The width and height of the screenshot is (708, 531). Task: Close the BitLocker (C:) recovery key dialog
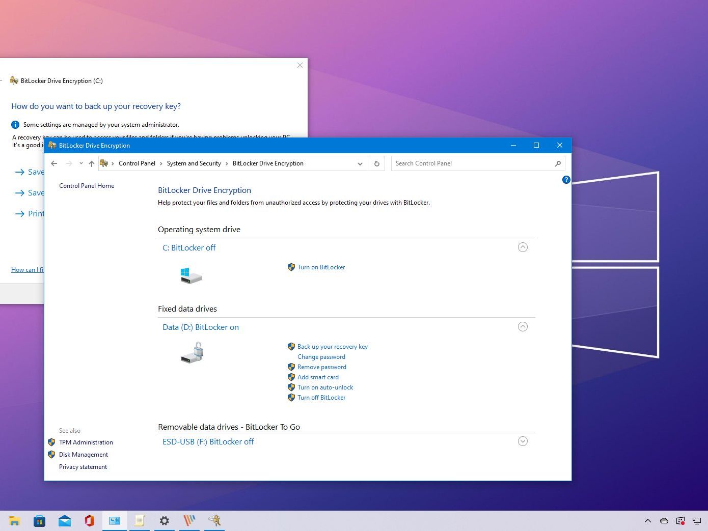(300, 65)
